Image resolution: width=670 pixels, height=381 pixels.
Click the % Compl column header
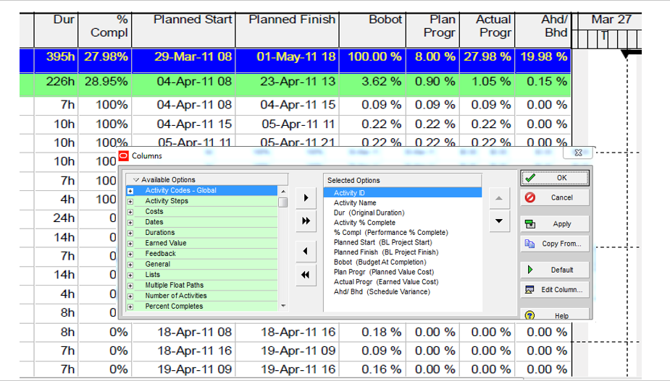coord(105,30)
